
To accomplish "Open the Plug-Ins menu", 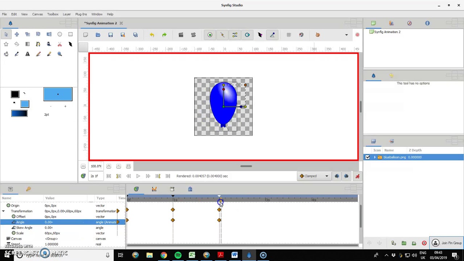I will coord(81,14).
